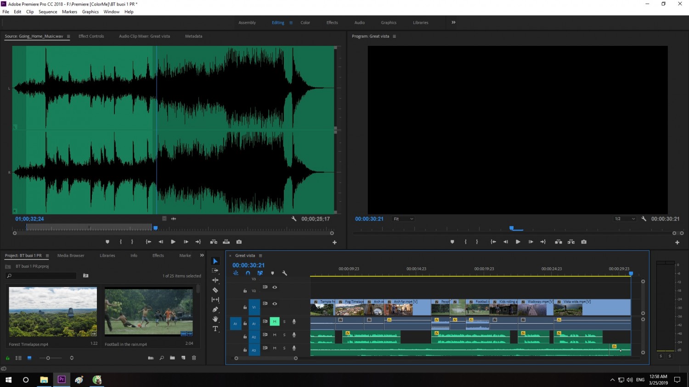Switch to the Color workspace
689x387 pixels.
(305, 22)
